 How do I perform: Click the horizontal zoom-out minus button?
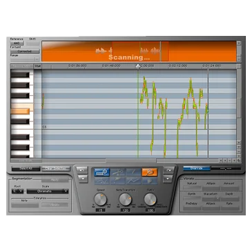coord(230,161)
